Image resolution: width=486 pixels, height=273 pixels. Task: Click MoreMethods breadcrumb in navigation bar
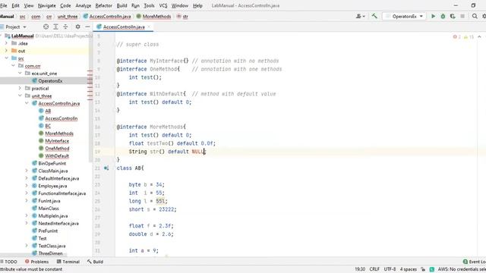153,17
